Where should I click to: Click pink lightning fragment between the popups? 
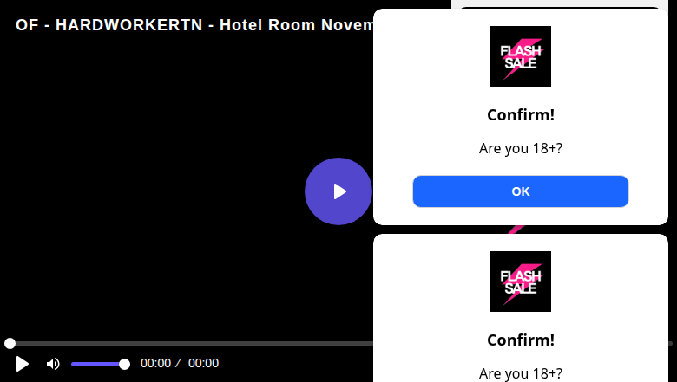(x=516, y=230)
